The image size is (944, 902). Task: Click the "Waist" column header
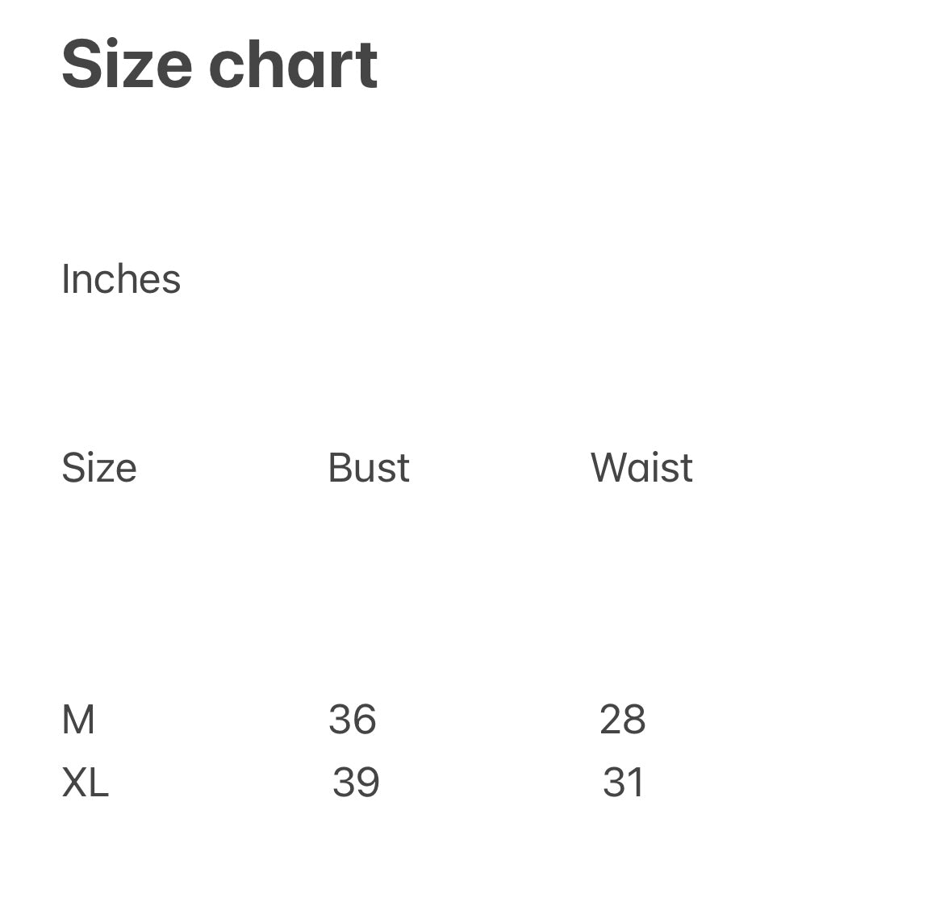pyautogui.click(x=641, y=468)
